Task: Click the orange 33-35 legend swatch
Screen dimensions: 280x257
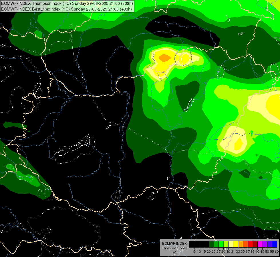Action: coord(241,244)
